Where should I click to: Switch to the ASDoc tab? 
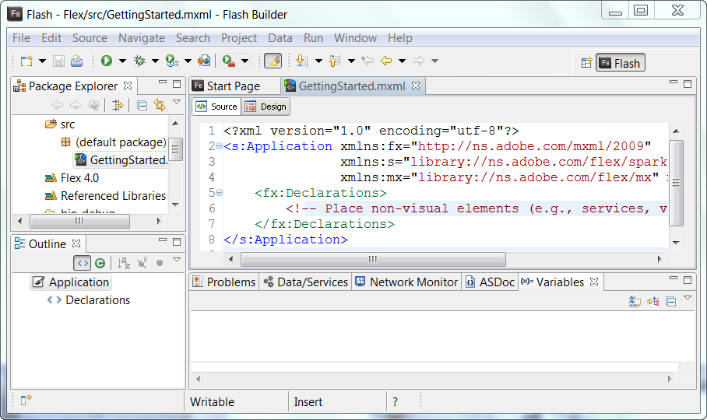pyautogui.click(x=490, y=282)
